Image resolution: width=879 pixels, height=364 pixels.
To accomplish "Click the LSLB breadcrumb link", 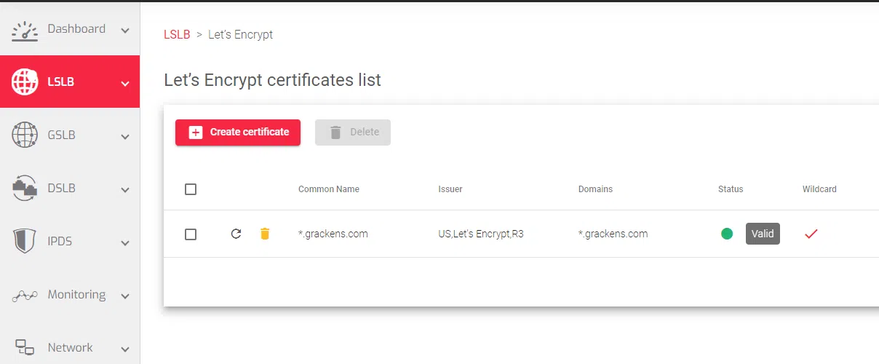I will point(177,34).
